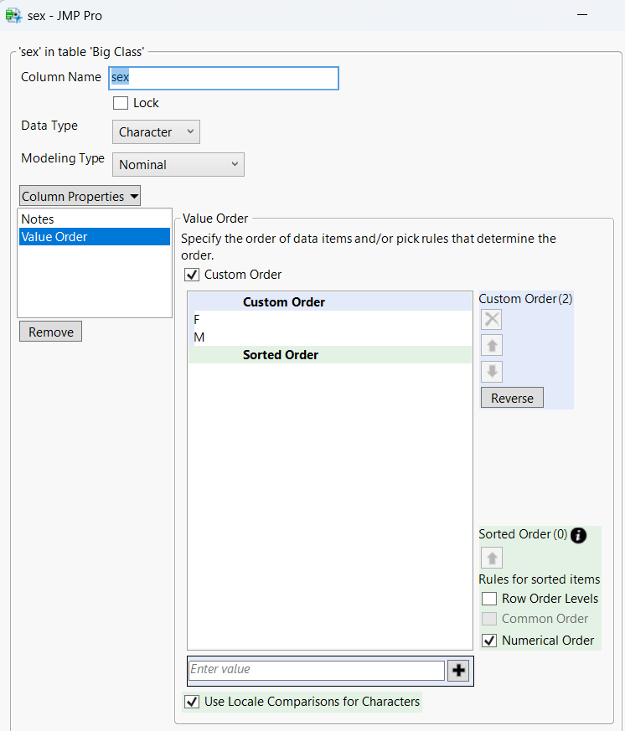
Task: Enable Row Order Levels rule
Action: pos(489,599)
